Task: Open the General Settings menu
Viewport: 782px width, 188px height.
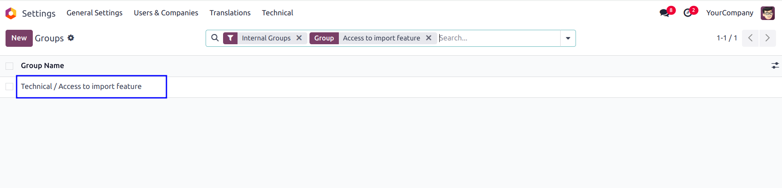Action: 95,13
